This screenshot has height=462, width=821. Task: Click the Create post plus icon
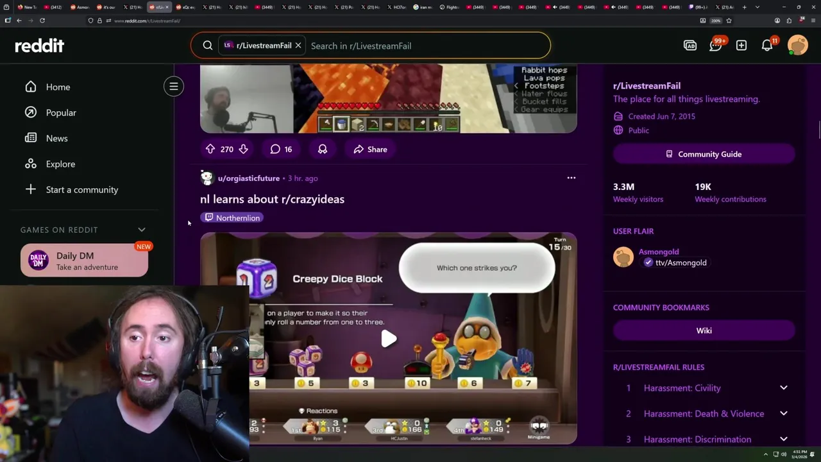[x=741, y=46]
